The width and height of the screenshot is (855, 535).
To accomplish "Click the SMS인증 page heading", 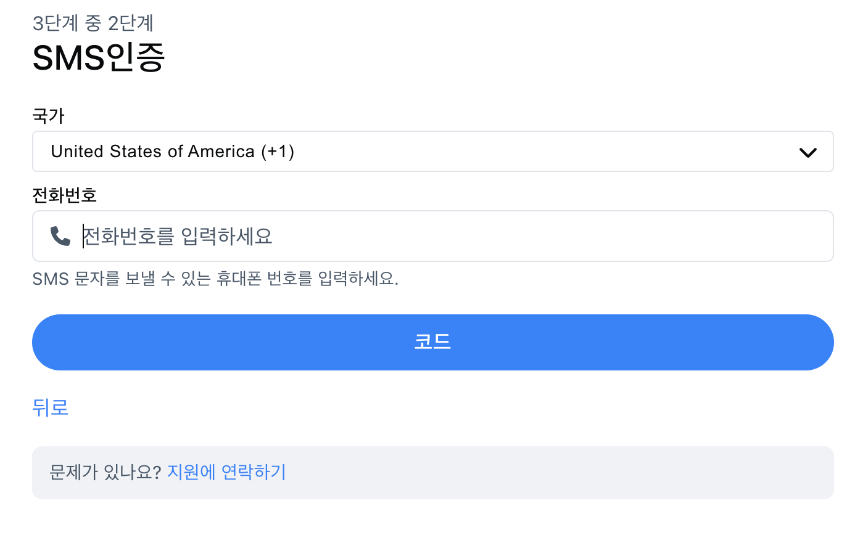I will [99, 57].
